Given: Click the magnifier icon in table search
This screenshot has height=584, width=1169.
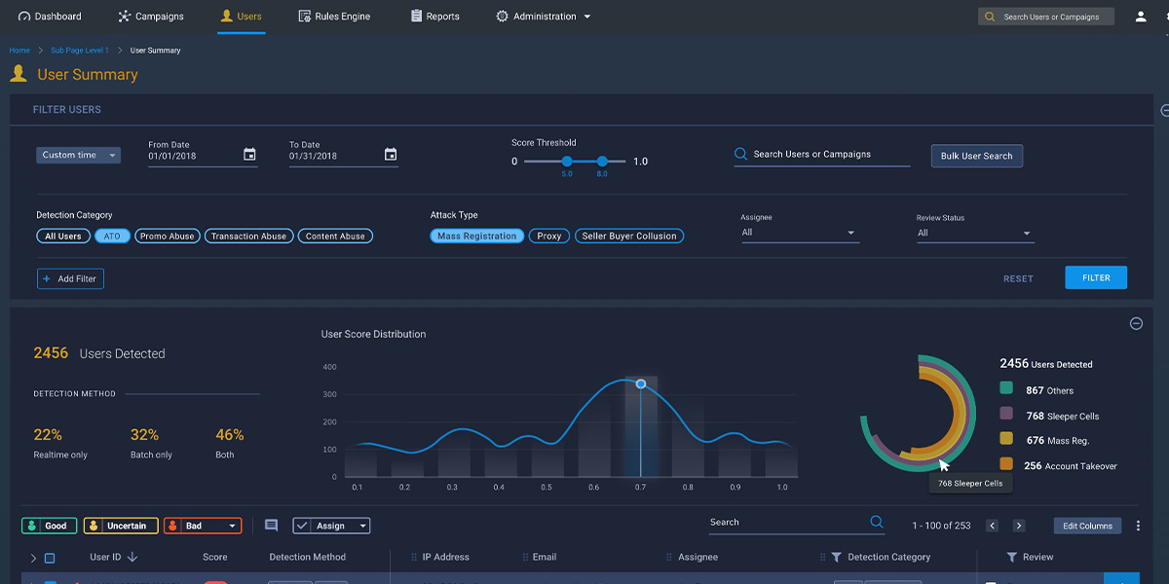Looking at the screenshot, I should 876,522.
